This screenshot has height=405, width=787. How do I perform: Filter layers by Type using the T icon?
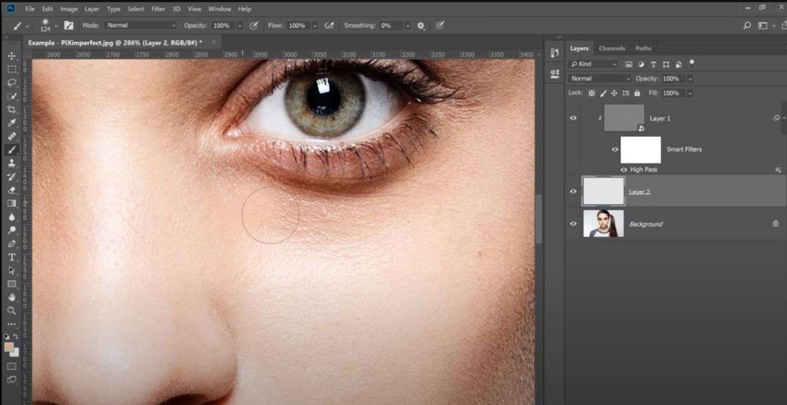click(x=653, y=64)
